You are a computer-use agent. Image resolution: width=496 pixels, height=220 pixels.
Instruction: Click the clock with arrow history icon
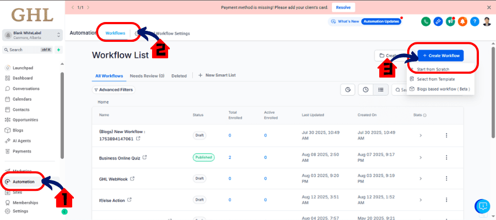[348, 90]
